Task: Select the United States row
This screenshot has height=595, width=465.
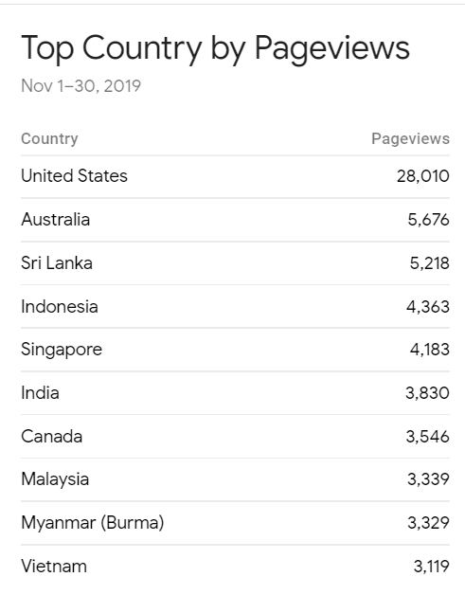Action: click(235, 176)
